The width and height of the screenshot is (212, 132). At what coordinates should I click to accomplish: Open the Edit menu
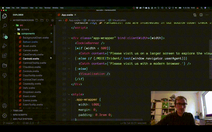coord(18,8)
